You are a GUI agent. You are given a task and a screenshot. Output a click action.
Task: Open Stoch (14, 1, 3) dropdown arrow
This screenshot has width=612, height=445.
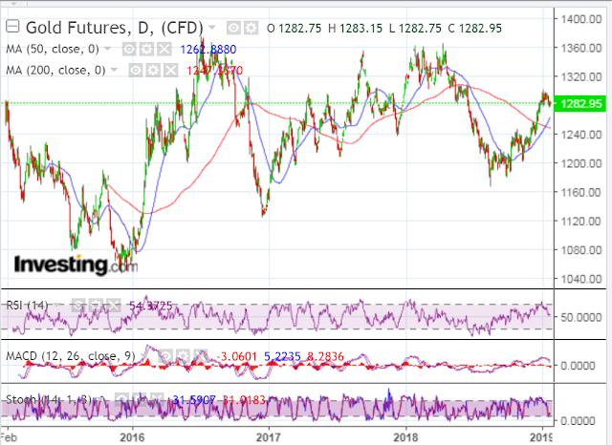[101, 399]
